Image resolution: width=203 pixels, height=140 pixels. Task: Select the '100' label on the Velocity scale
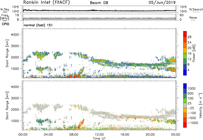pyautogui.click(x=191, y=98)
